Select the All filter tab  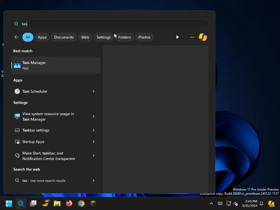coord(28,37)
